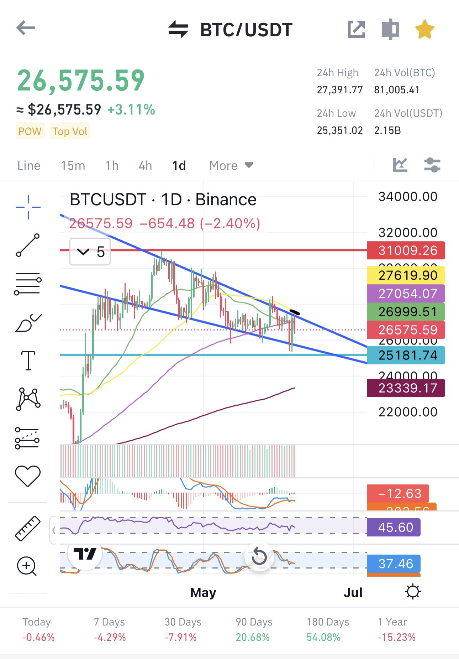Select the brush drawing tool
This screenshot has width=459, height=659.
[x=28, y=323]
